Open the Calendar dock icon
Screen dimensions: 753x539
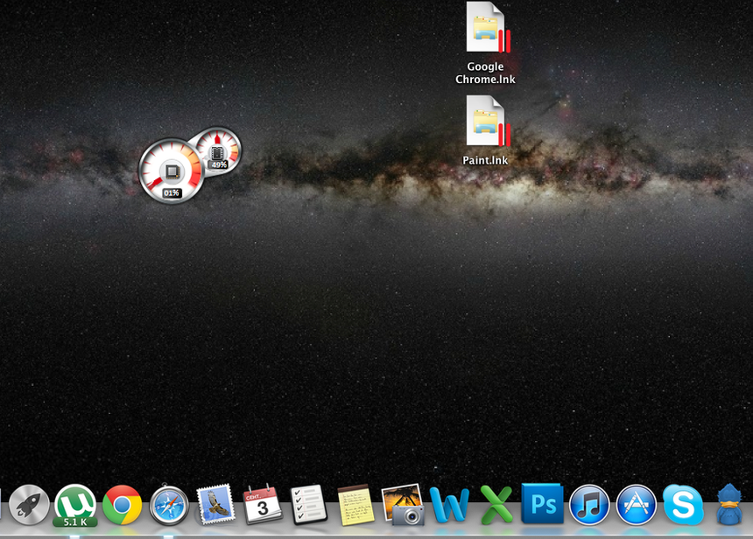pyautogui.click(x=262, y=505)
